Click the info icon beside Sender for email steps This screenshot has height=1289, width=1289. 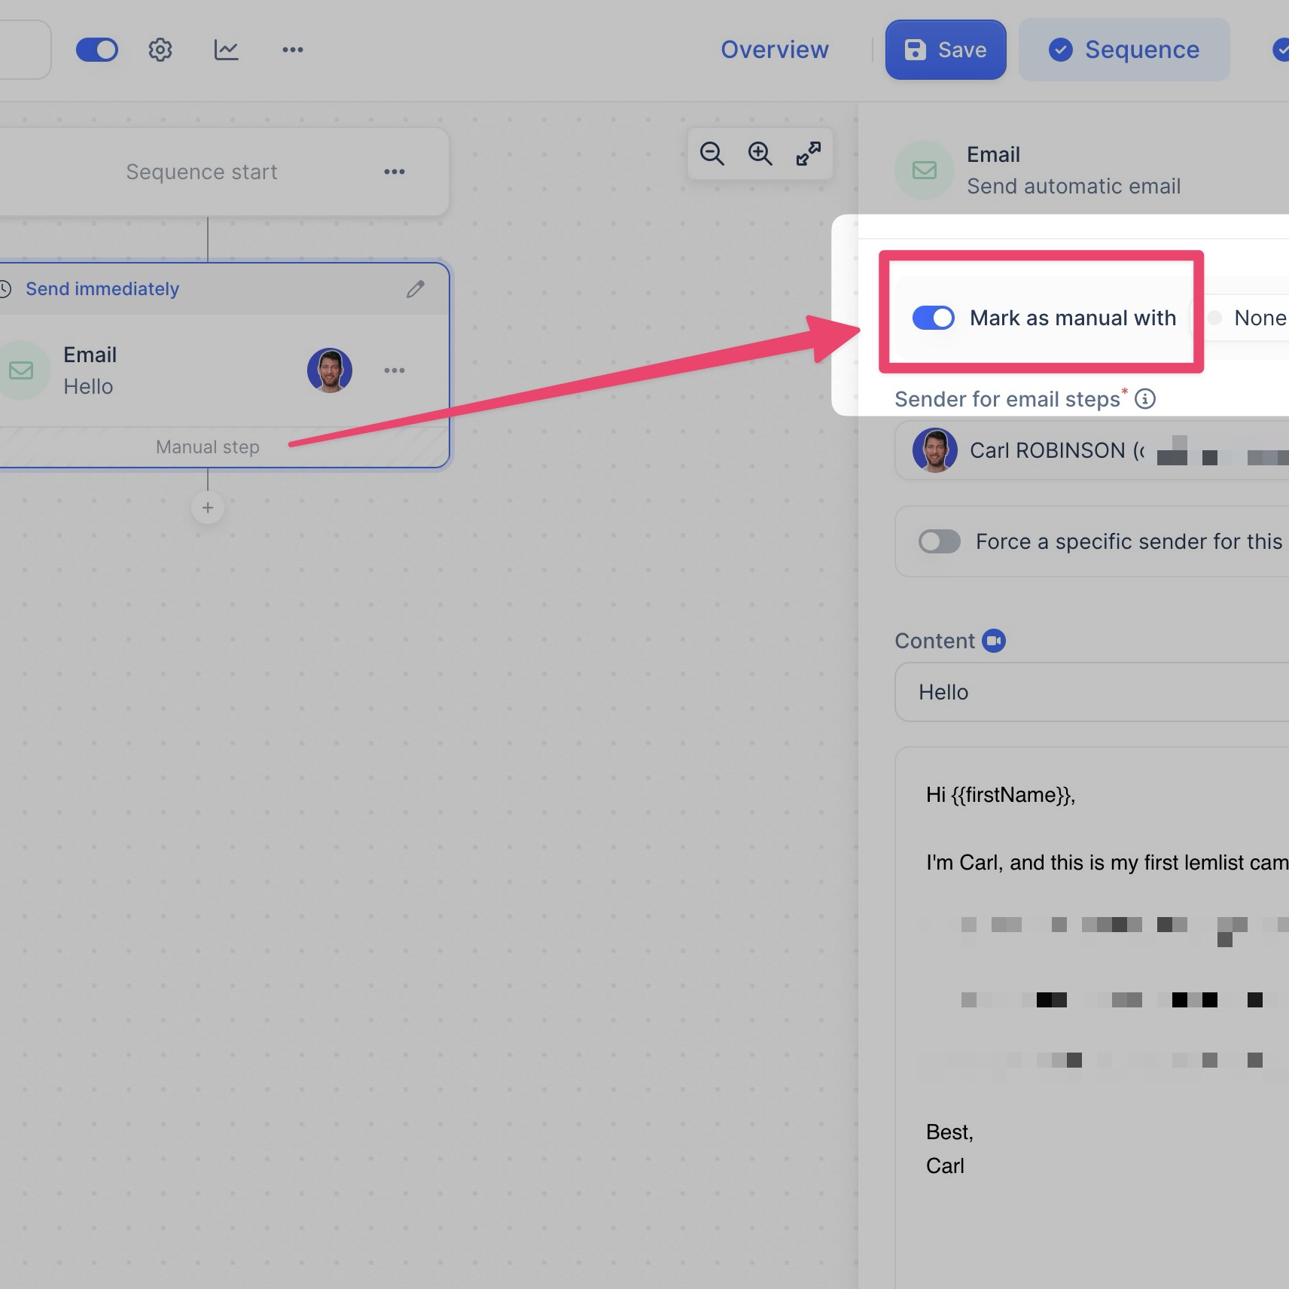pos(1144,399)
